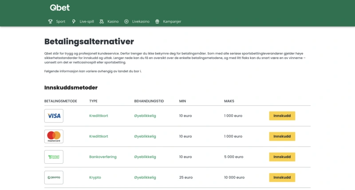Select the Instant Transfer payment logo
This screenshot has height=190, width=355.
(54, 157)
